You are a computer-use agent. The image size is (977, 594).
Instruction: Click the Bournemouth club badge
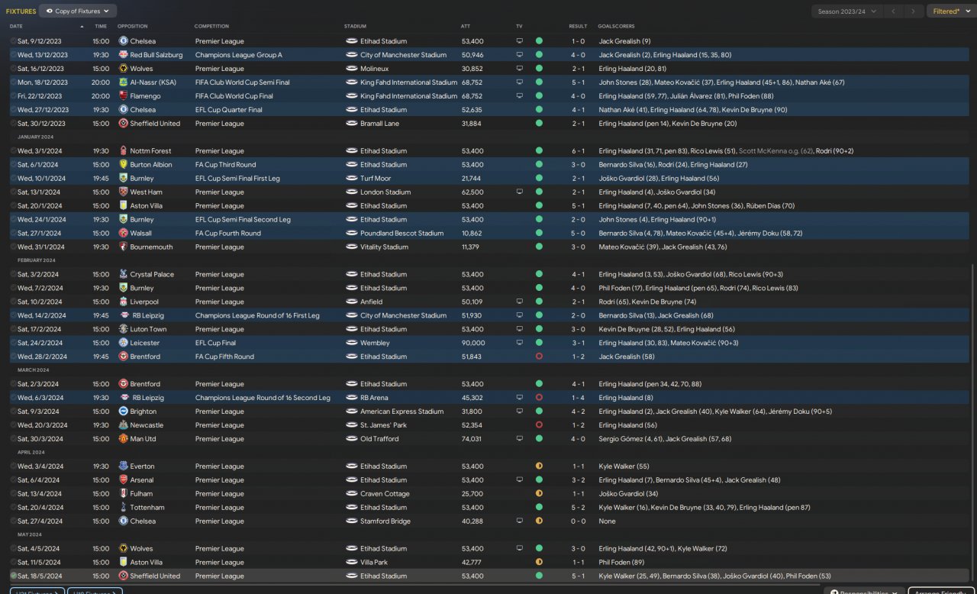click(124, 247)
